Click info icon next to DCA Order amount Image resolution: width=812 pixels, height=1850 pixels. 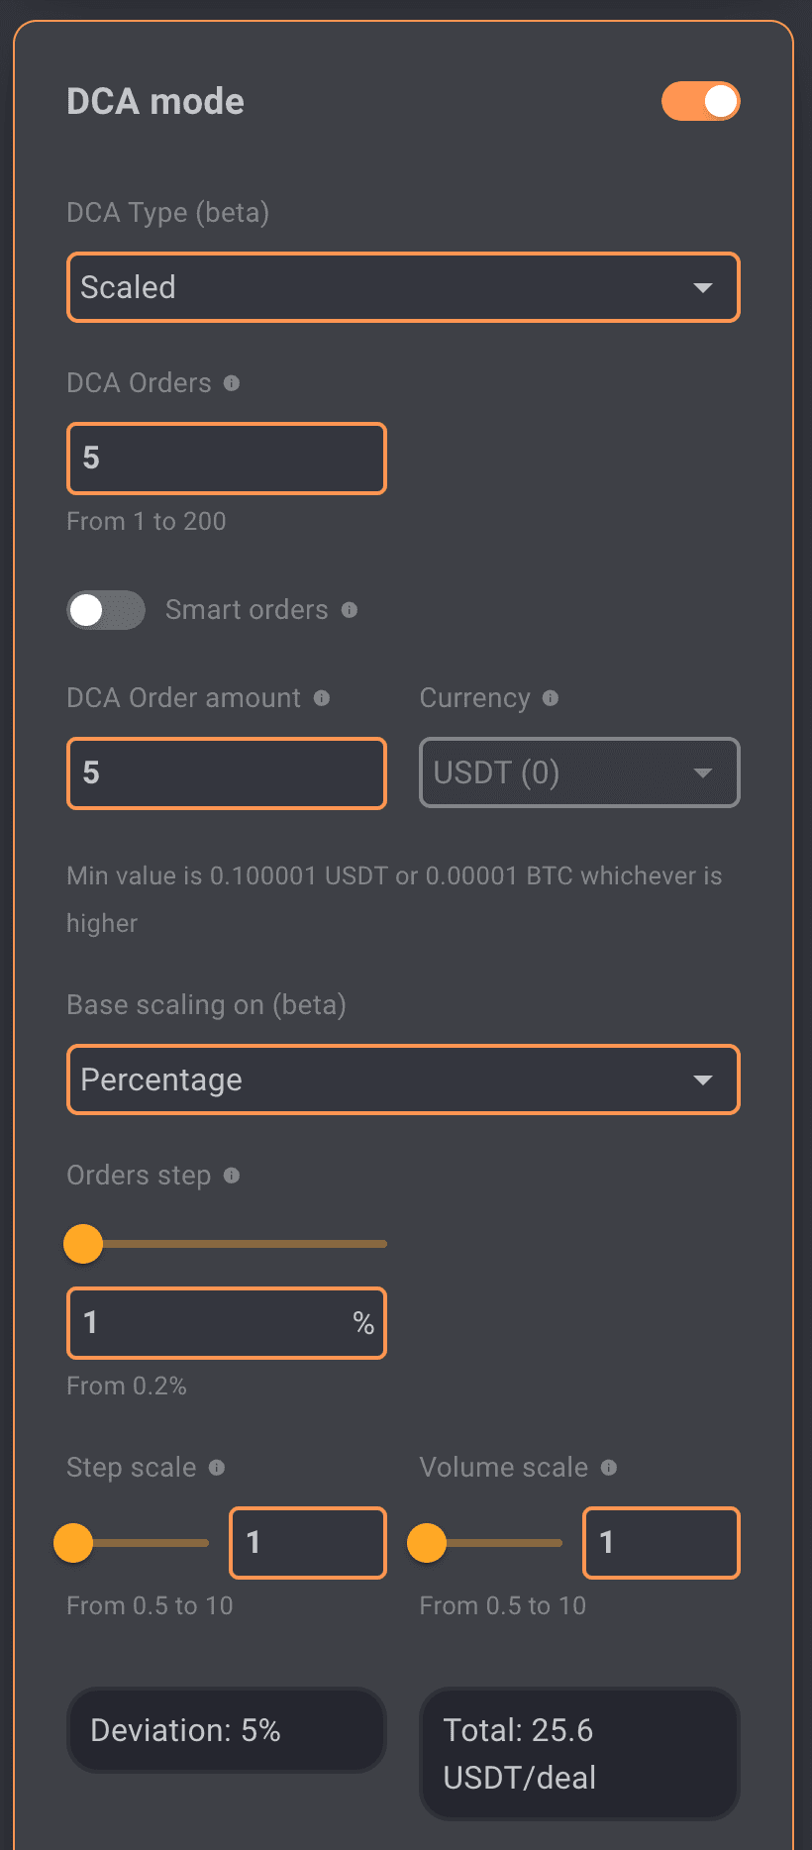coord(322,698)
